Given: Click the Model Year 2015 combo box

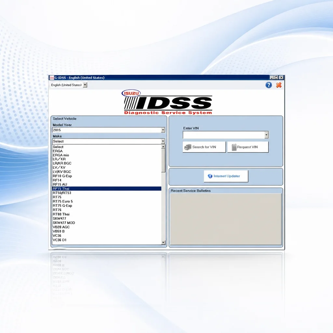Looking at the screenshot, I should point(109,130).
